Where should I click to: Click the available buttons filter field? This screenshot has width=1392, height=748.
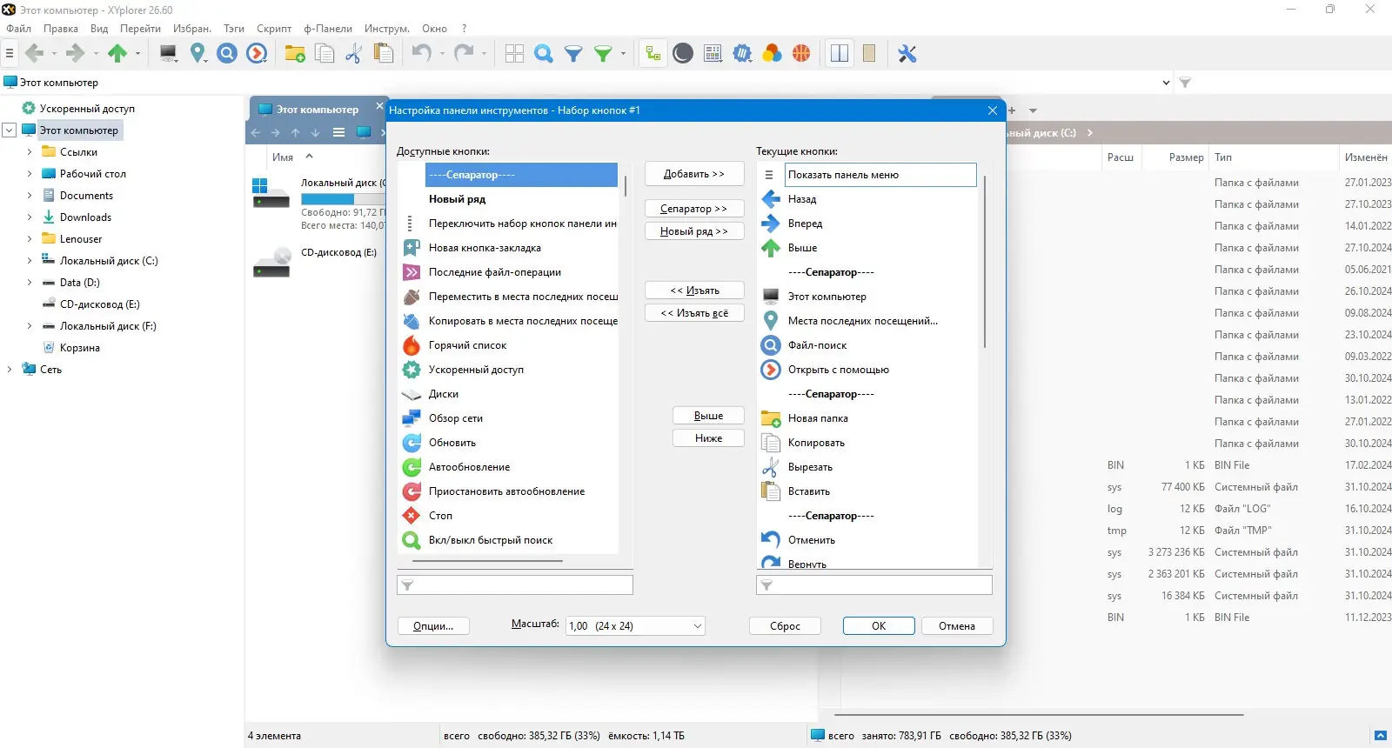515,585
